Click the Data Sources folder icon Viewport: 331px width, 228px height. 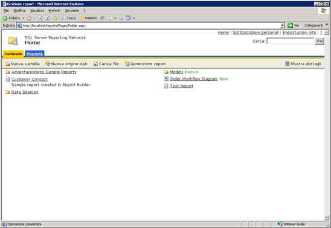coord(8,92)
